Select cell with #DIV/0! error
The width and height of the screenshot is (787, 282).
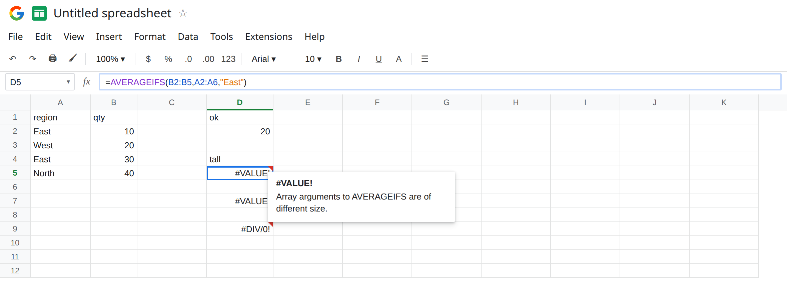click(240, 229)
